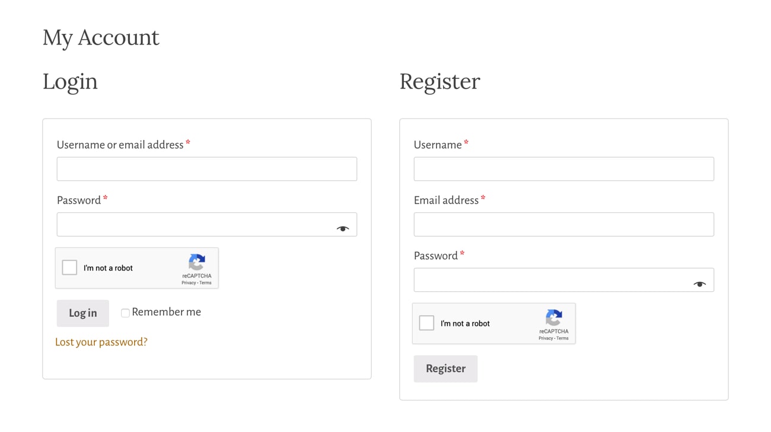Screen dimensions: 771x432
Task: Enable the Remember me checkbox
Action: point(125,313)
